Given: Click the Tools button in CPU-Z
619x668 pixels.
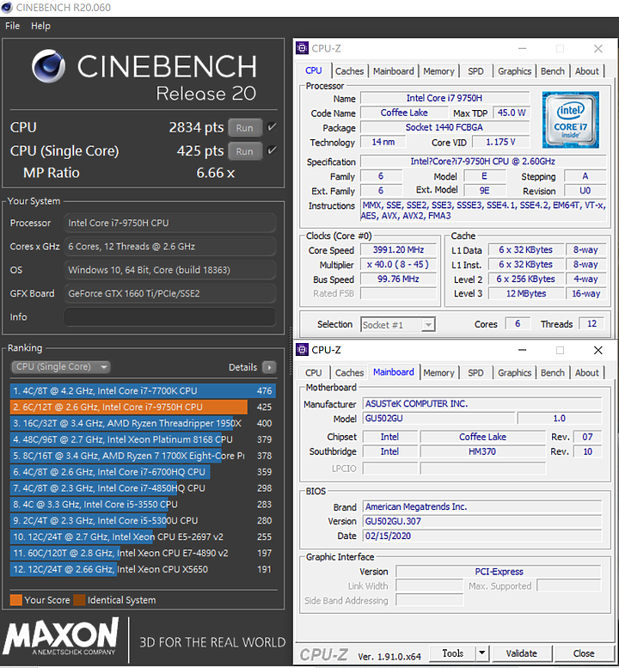Looking at the screenshot, I should (452, 653).
